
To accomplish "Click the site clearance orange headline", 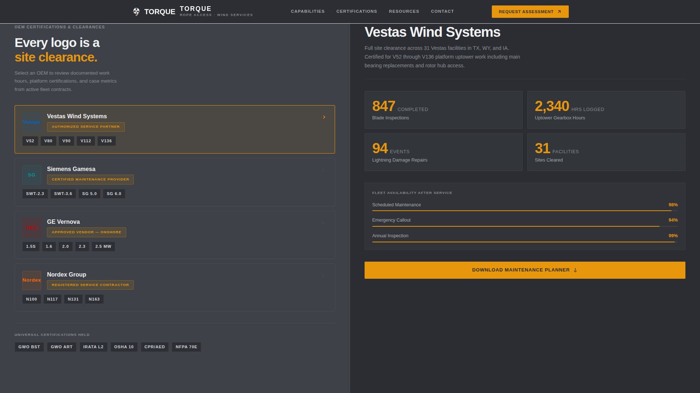I will [x=56, y=57].
